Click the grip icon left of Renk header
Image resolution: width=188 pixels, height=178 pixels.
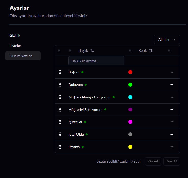click(x=130, y=50)
